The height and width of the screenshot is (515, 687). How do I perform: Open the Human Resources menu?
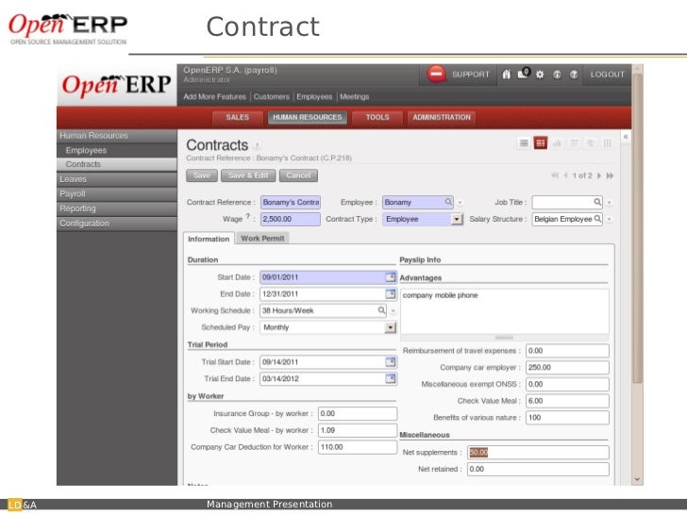(x=307, y=117)
